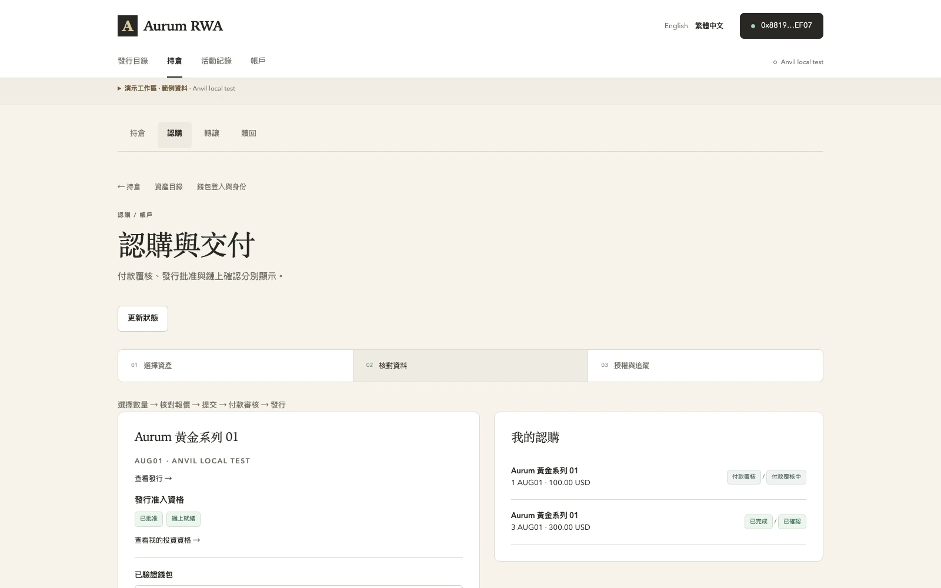The height and width of the screenshot is (588, 941).
Task: Click the Aurum RWA logo icon
Action: (128, 26)
